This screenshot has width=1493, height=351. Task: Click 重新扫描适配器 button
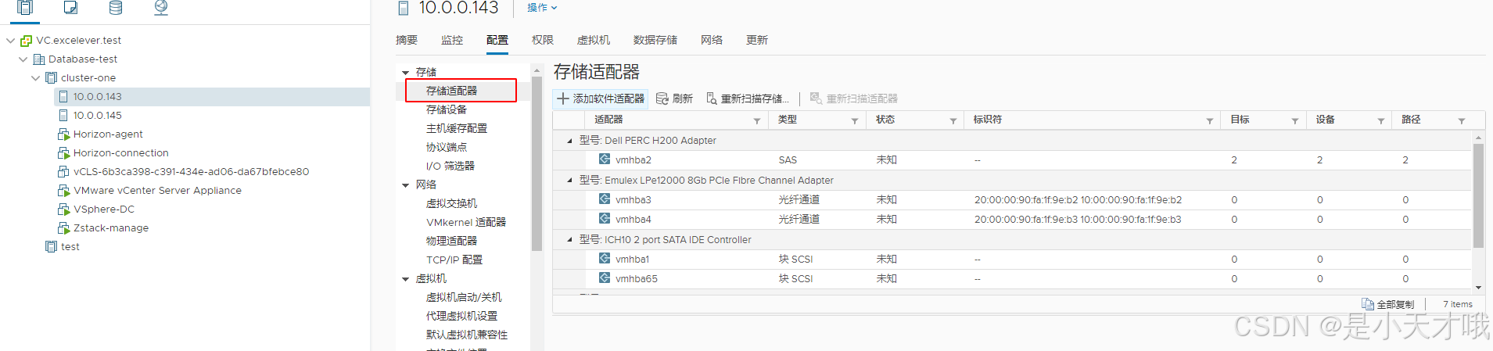pyautogui.click(x=854, y=98)
